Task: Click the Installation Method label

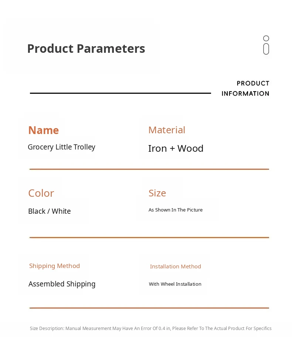Action: [176, 267]
